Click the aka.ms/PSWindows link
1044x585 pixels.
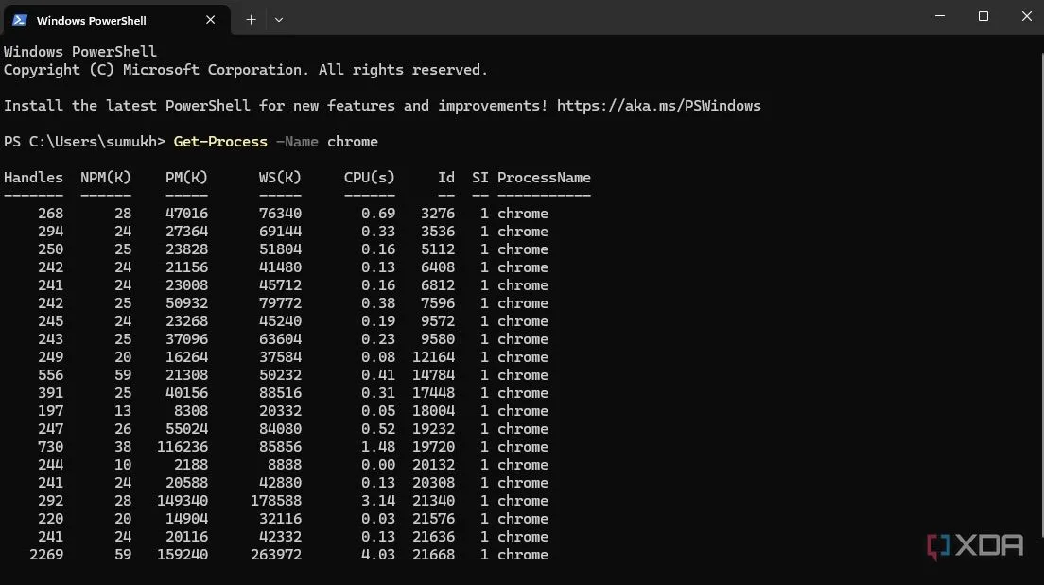tap(658, 106)
